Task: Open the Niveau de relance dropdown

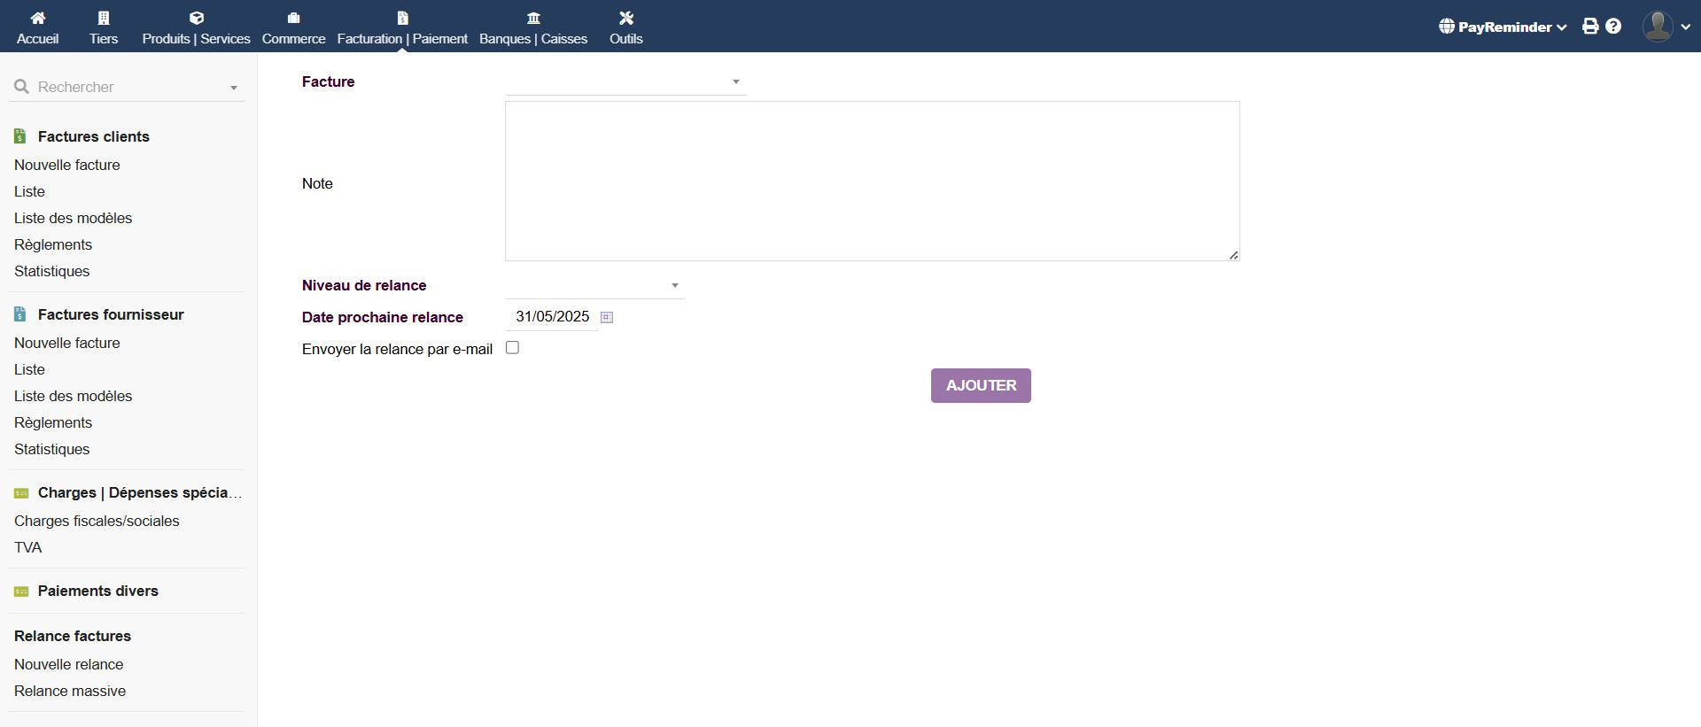Action: click(x=594, y=286)
